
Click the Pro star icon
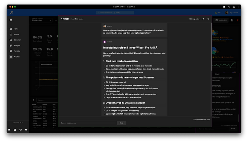coord(216,13)
